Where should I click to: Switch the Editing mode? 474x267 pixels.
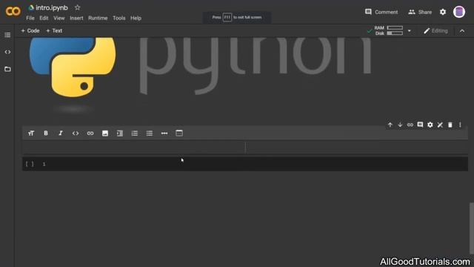[435, 31]
